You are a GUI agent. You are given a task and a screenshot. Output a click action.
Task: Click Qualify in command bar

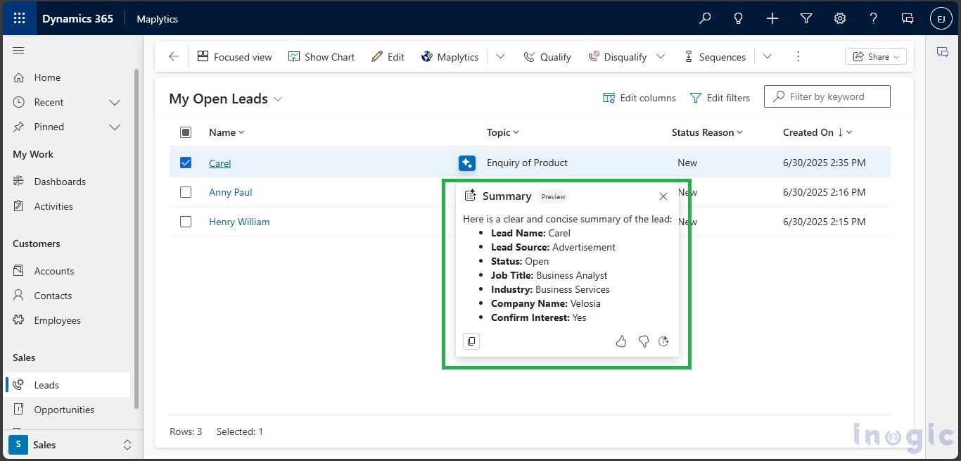[x=547, y=57]
